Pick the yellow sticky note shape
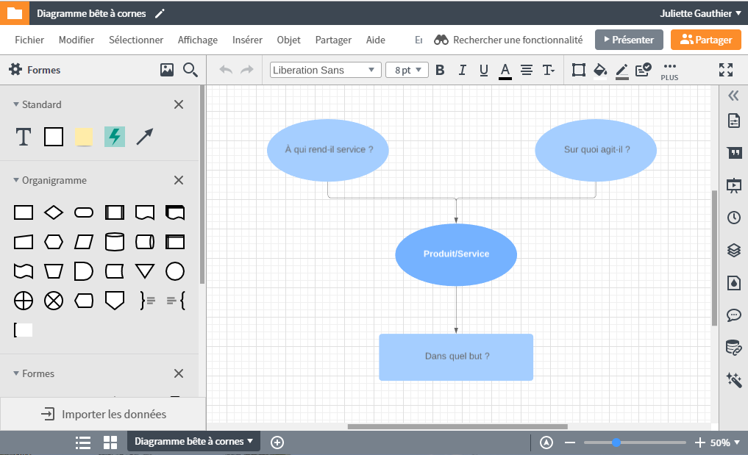Viewport: 748px width, 455px height. pos(84,137)
